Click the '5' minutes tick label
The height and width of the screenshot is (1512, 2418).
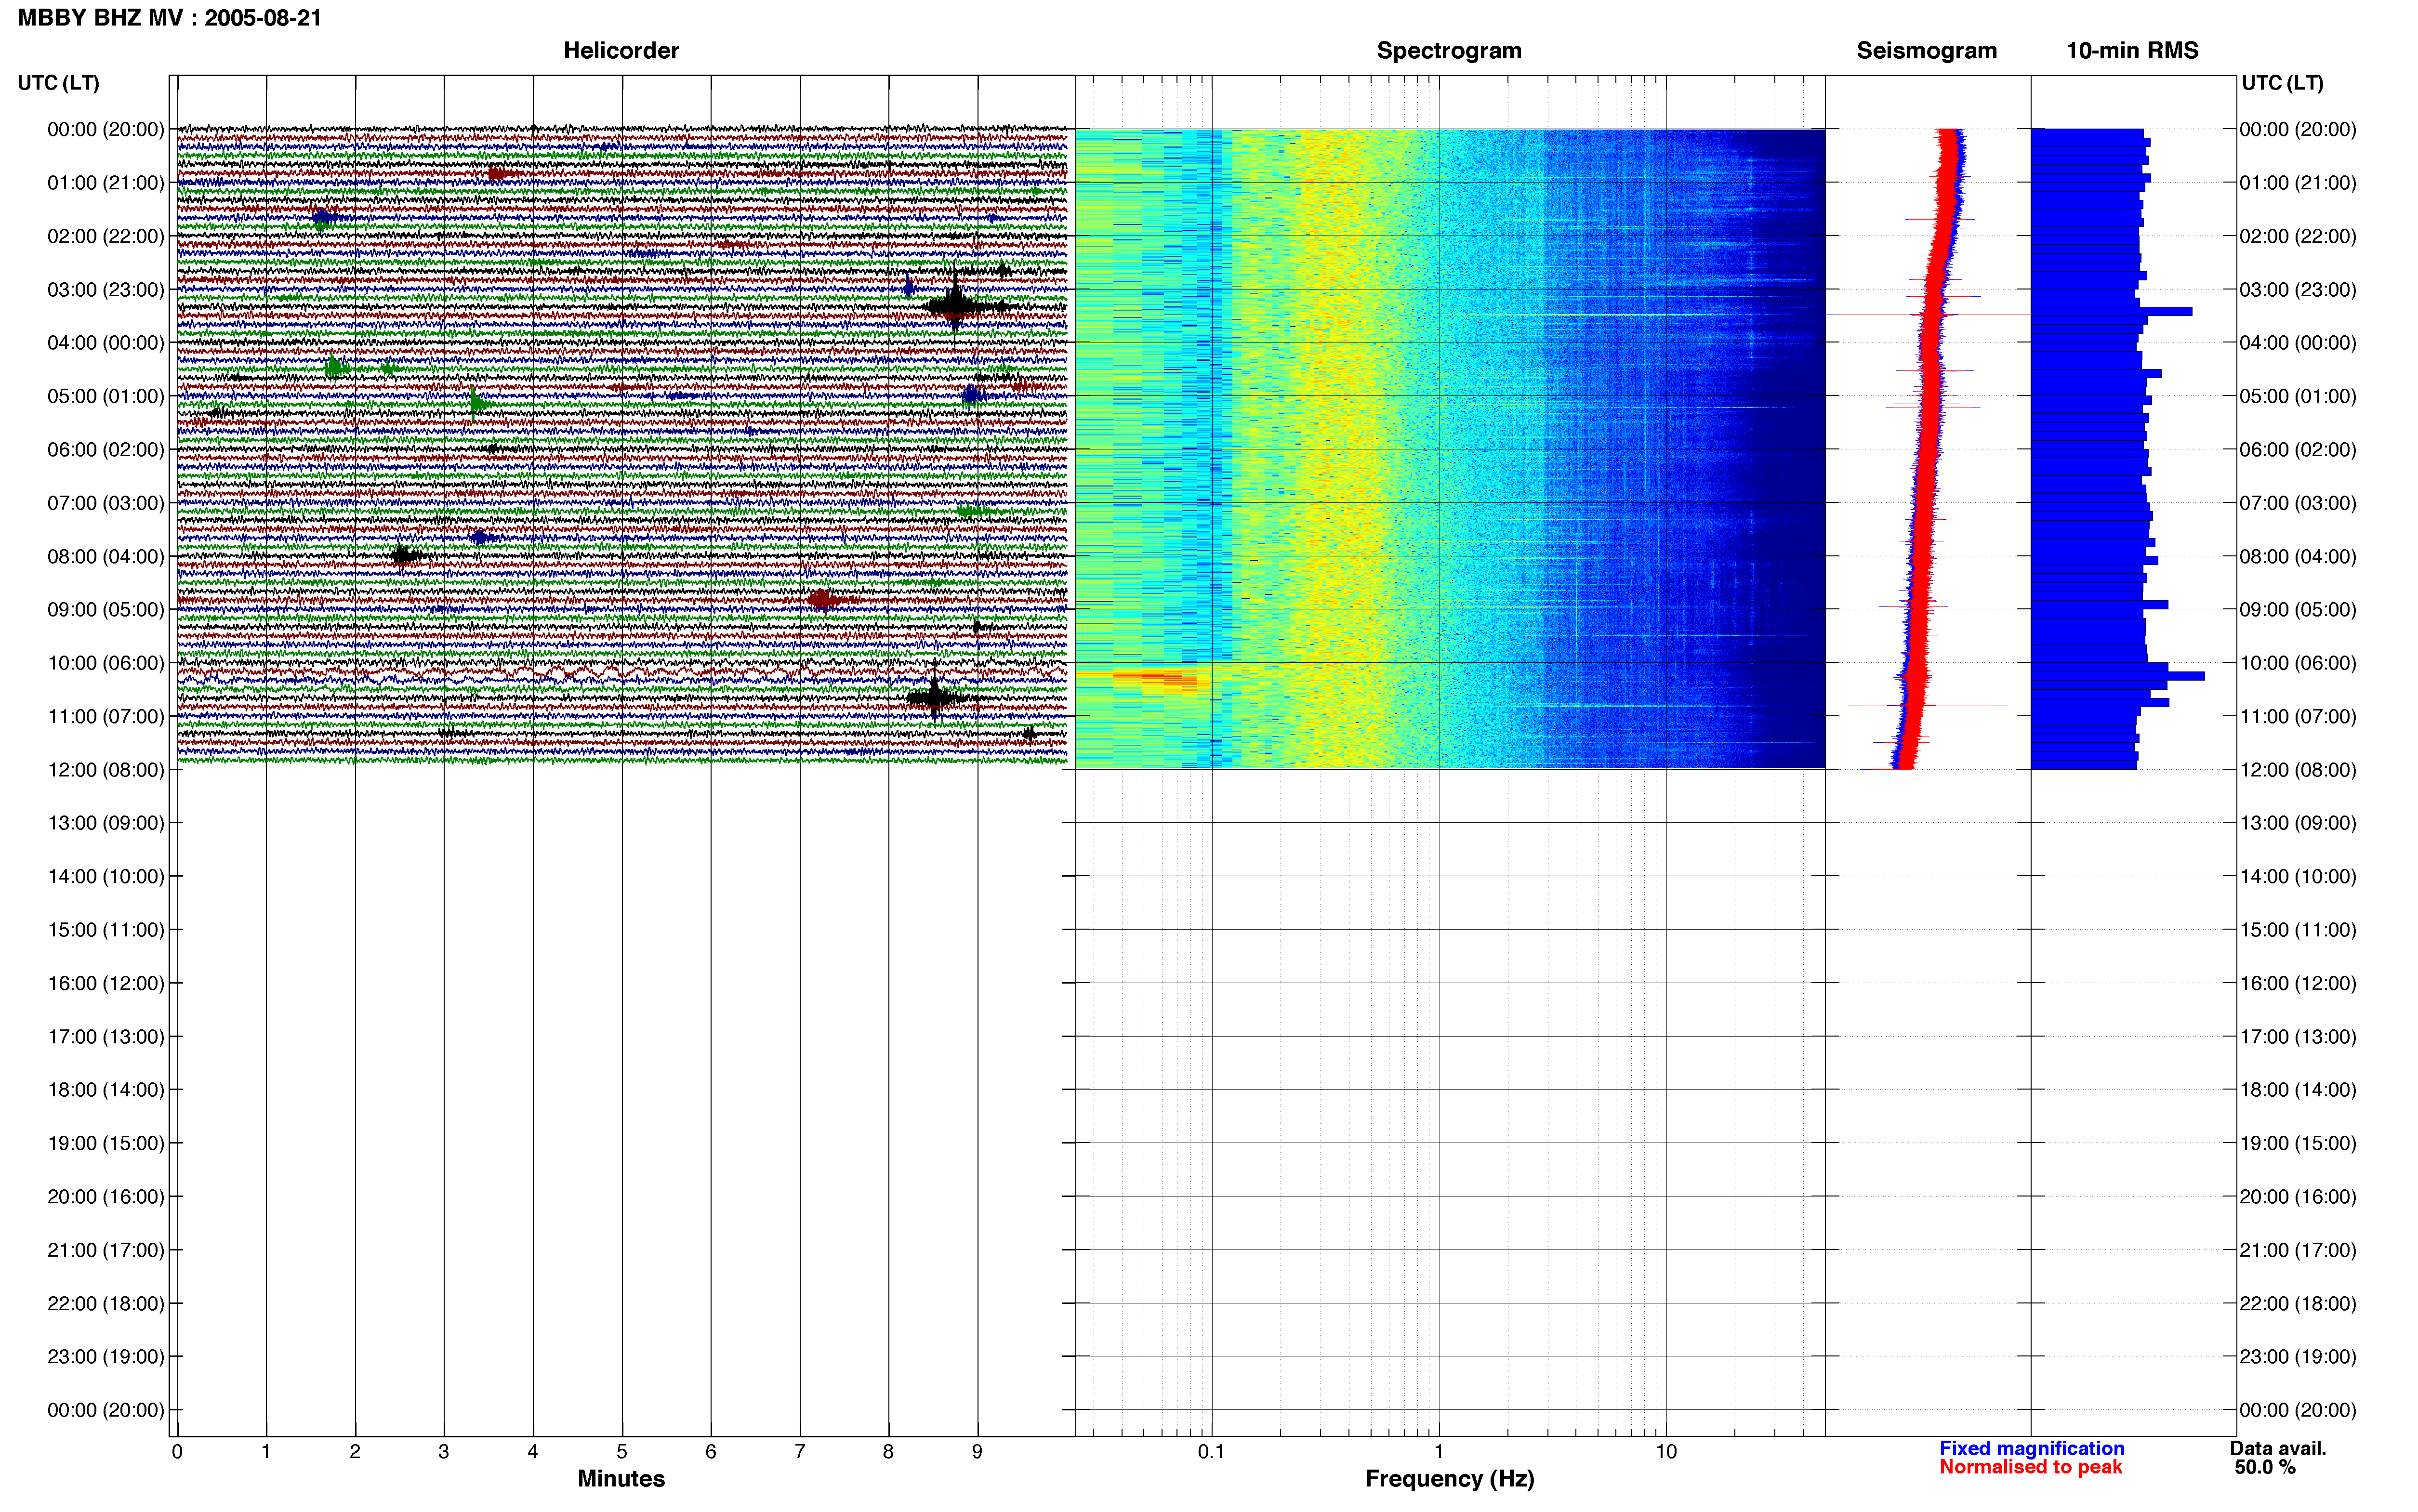pos(622,1451)
